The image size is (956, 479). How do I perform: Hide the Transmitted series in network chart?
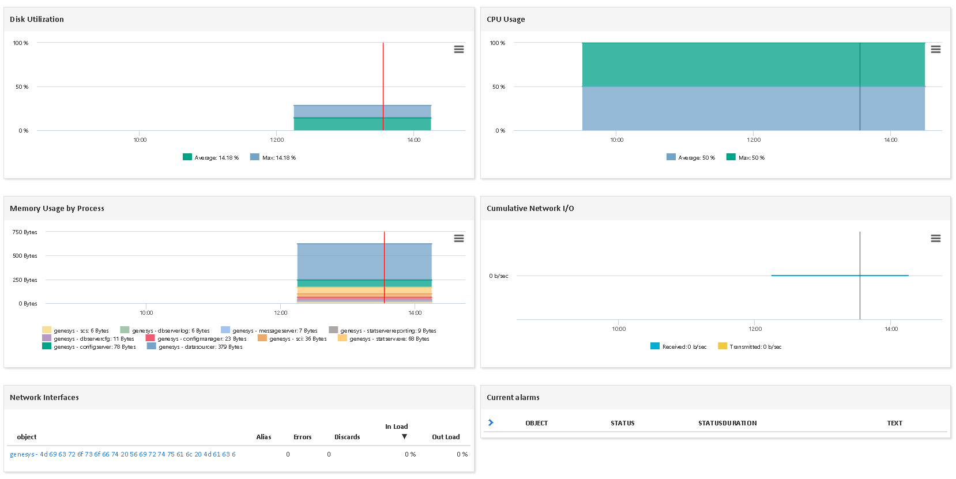(750, 346)
